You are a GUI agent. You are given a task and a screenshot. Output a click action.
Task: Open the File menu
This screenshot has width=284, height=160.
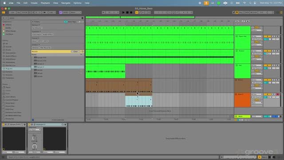[x=19, y=3]
